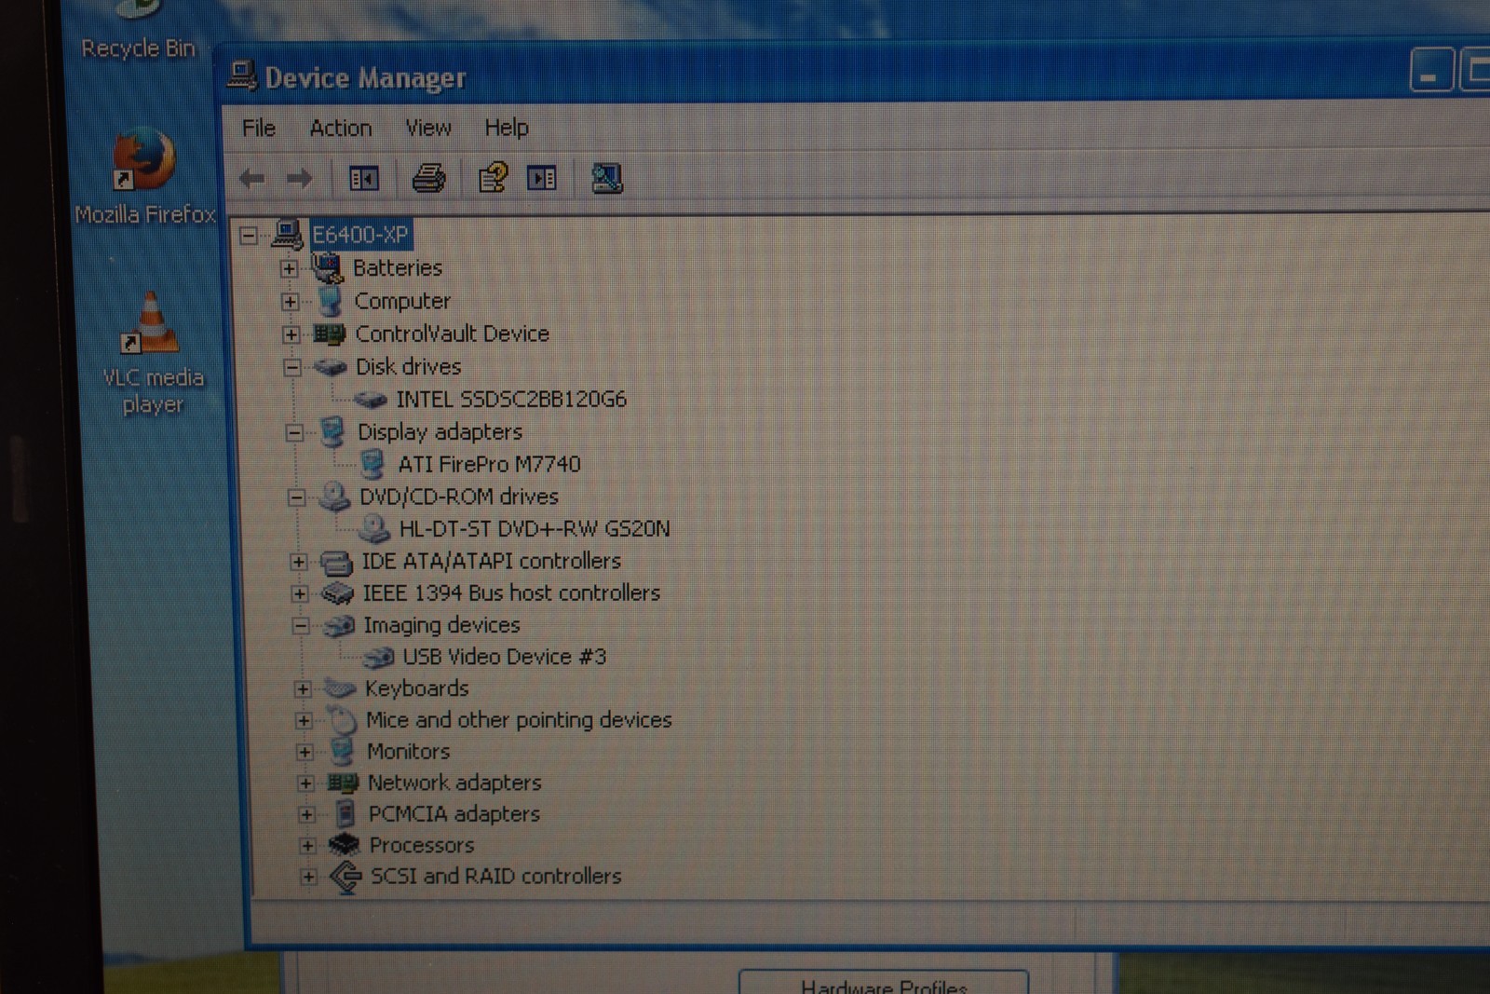Open the Help menu
This screenshot has width=1490, height=994.
(x=507, y=128)
